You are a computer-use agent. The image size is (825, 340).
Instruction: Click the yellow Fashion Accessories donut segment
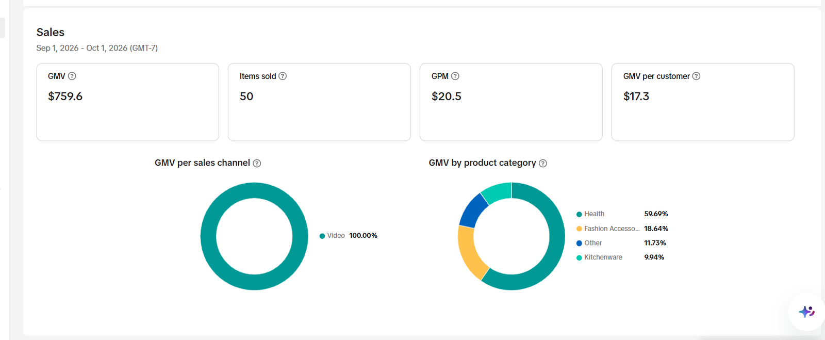point(470,252)
